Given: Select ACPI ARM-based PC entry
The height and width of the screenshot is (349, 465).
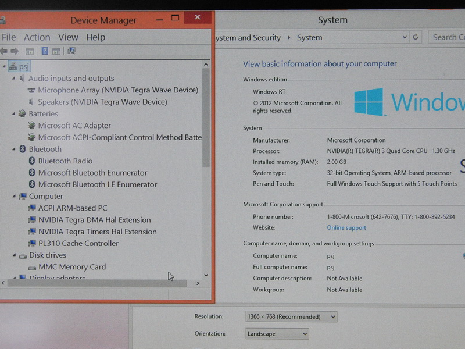Looking at the screenshot, I should 73,208.
